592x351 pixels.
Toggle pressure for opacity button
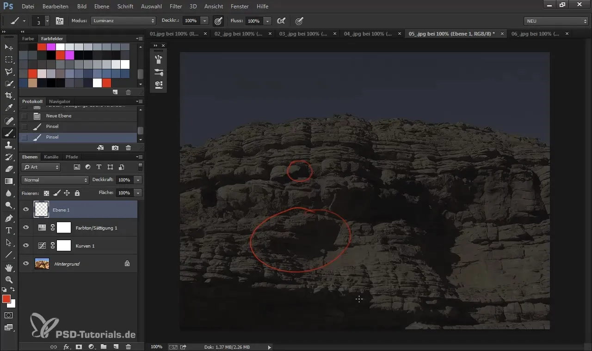[x=218, y=21]
